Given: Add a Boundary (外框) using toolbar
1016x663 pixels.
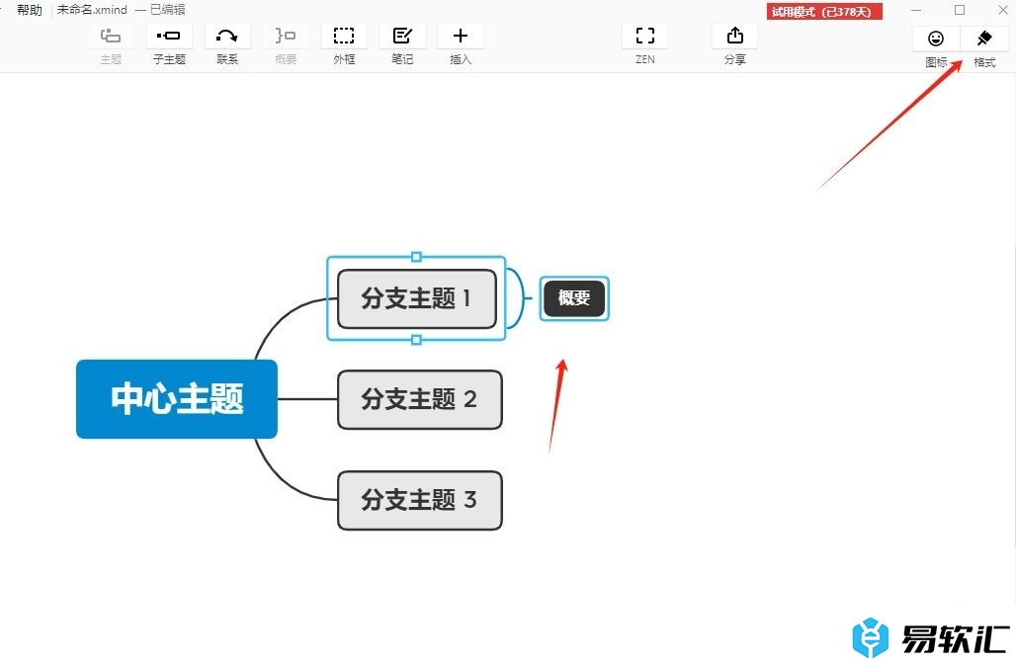Looking at the screenshot, I should pos(344,37).
